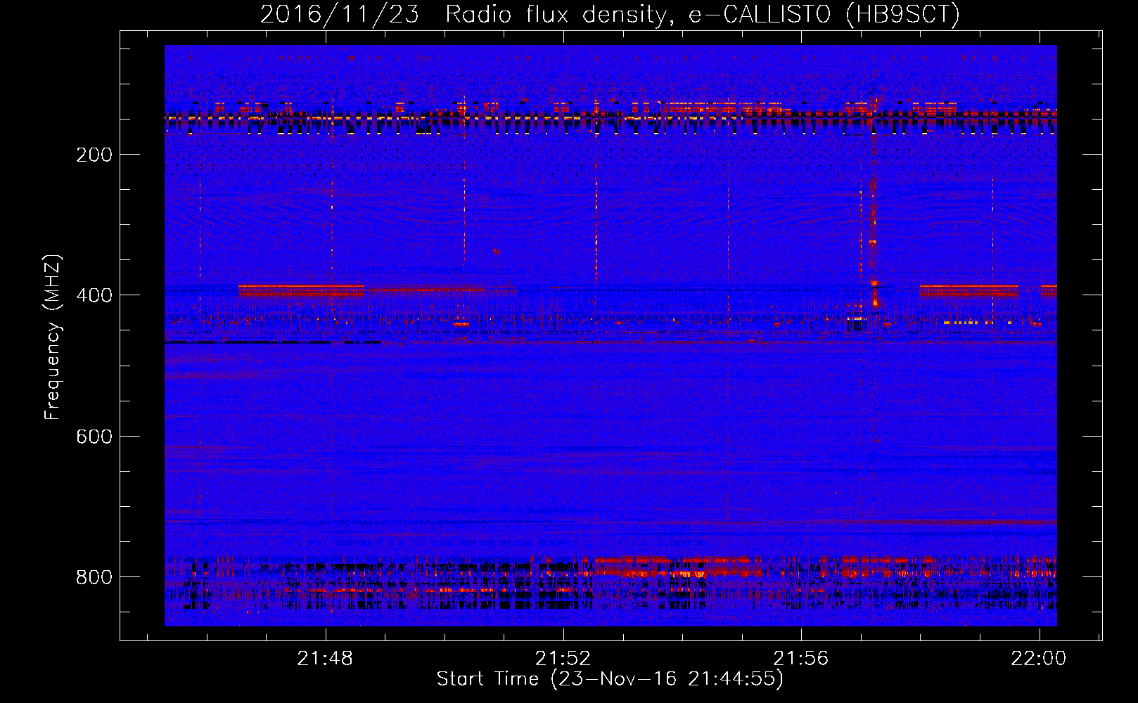
Task: Click the 21:48 time tick label
Action: [x=325, y=659]
